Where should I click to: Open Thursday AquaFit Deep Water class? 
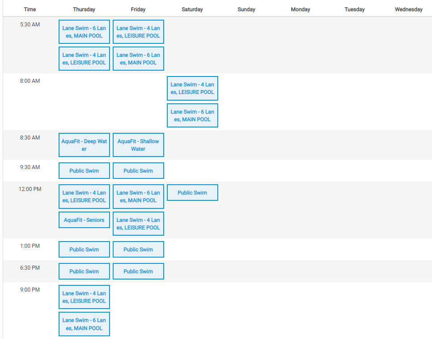pyautogui.click(x=84, y=145)
